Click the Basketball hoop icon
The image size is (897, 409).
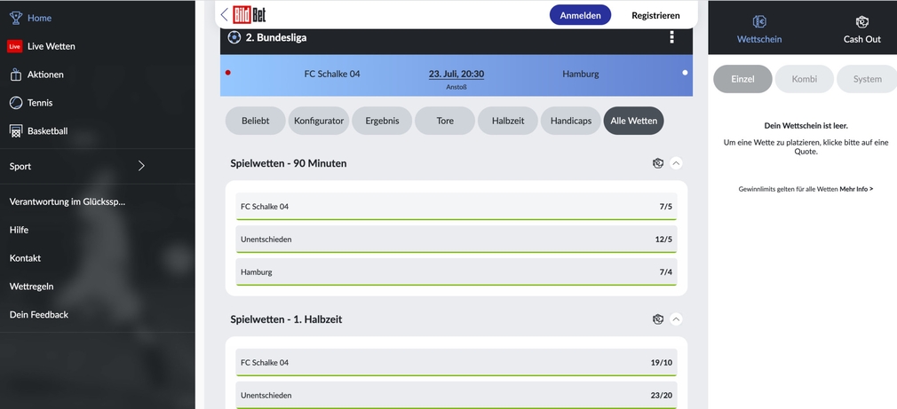[15, 131]
